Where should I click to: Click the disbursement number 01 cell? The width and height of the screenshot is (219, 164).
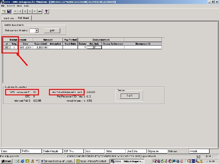click(x=7, y=47)
